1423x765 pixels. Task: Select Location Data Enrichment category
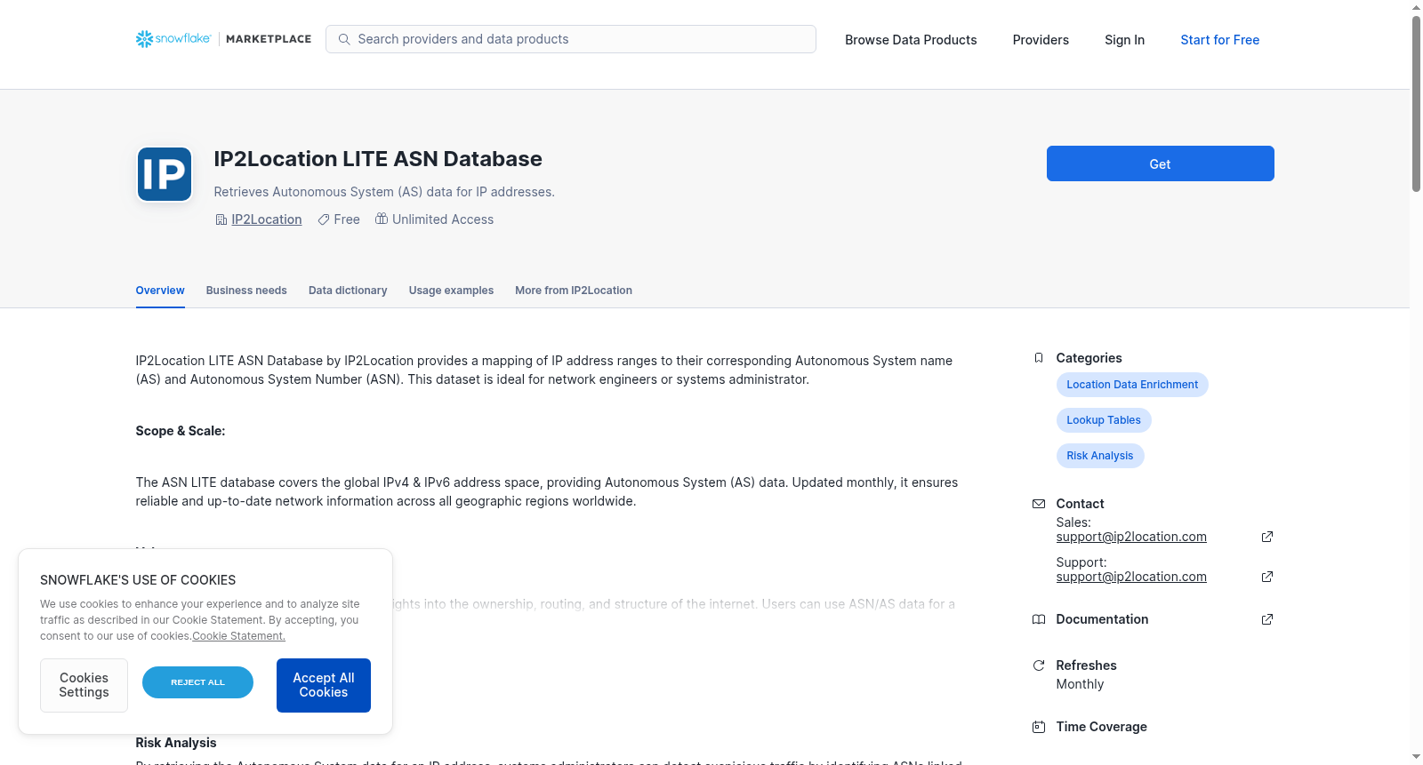click(1132, 385)
